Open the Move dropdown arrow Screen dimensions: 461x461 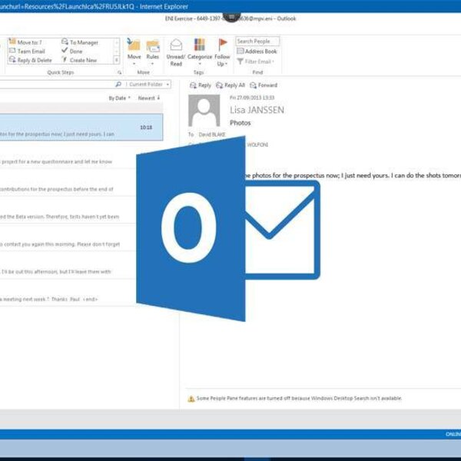(134, 64)
